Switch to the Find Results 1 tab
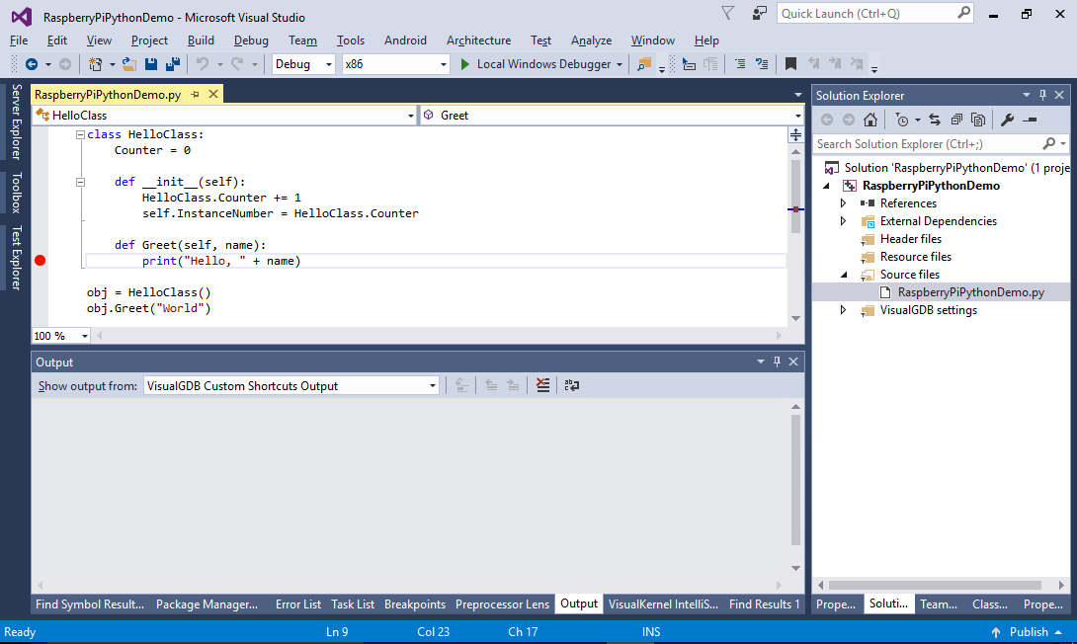This screenshot has width=1077, height=644. pyautogui.click(x=765, y=604)
